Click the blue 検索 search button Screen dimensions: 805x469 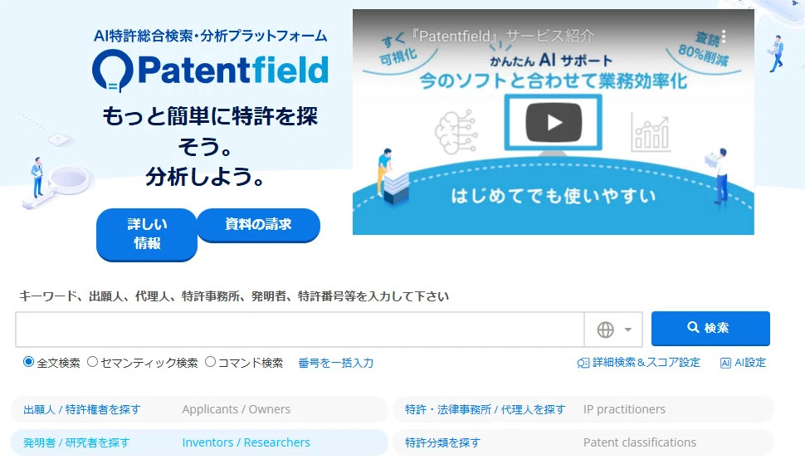point(710,328)
